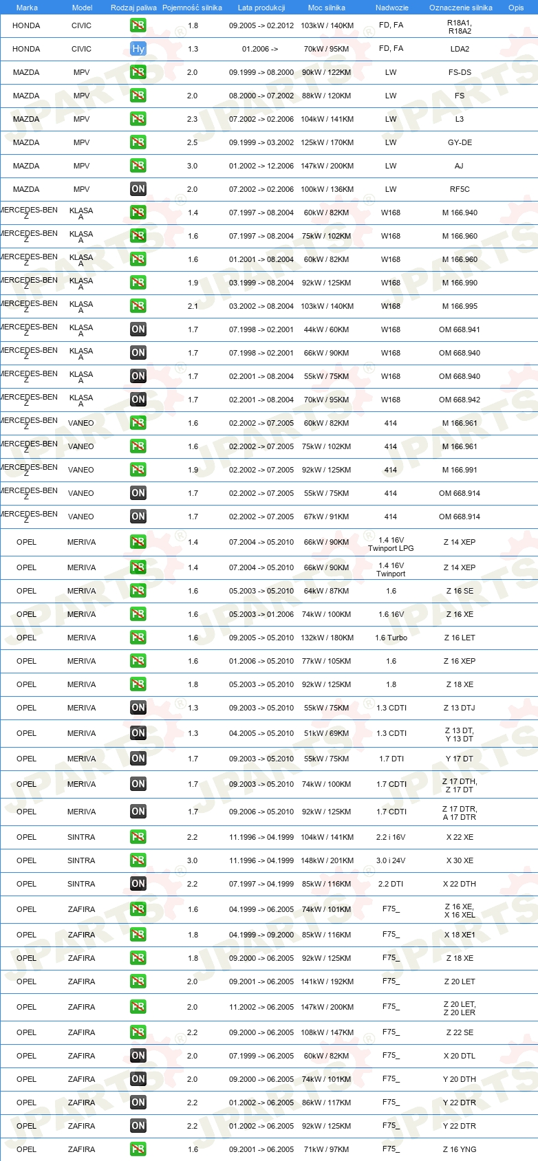Screen dimensions: 538x1161
Task: Click the '01.2006 ->' production date cell
Action: coord(260,49)
